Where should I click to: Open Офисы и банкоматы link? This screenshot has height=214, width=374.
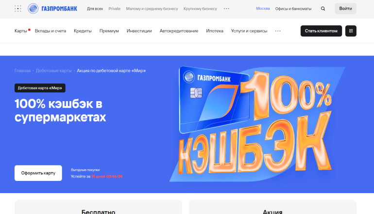(x=293, y=9)
